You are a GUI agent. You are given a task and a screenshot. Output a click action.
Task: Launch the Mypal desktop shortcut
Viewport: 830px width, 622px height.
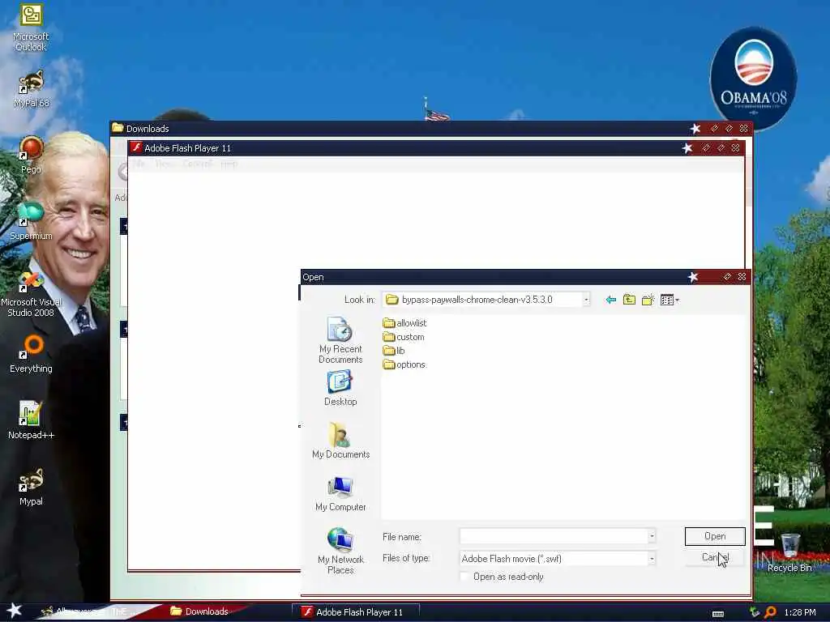pyautogui.click(x=31, y=487)
